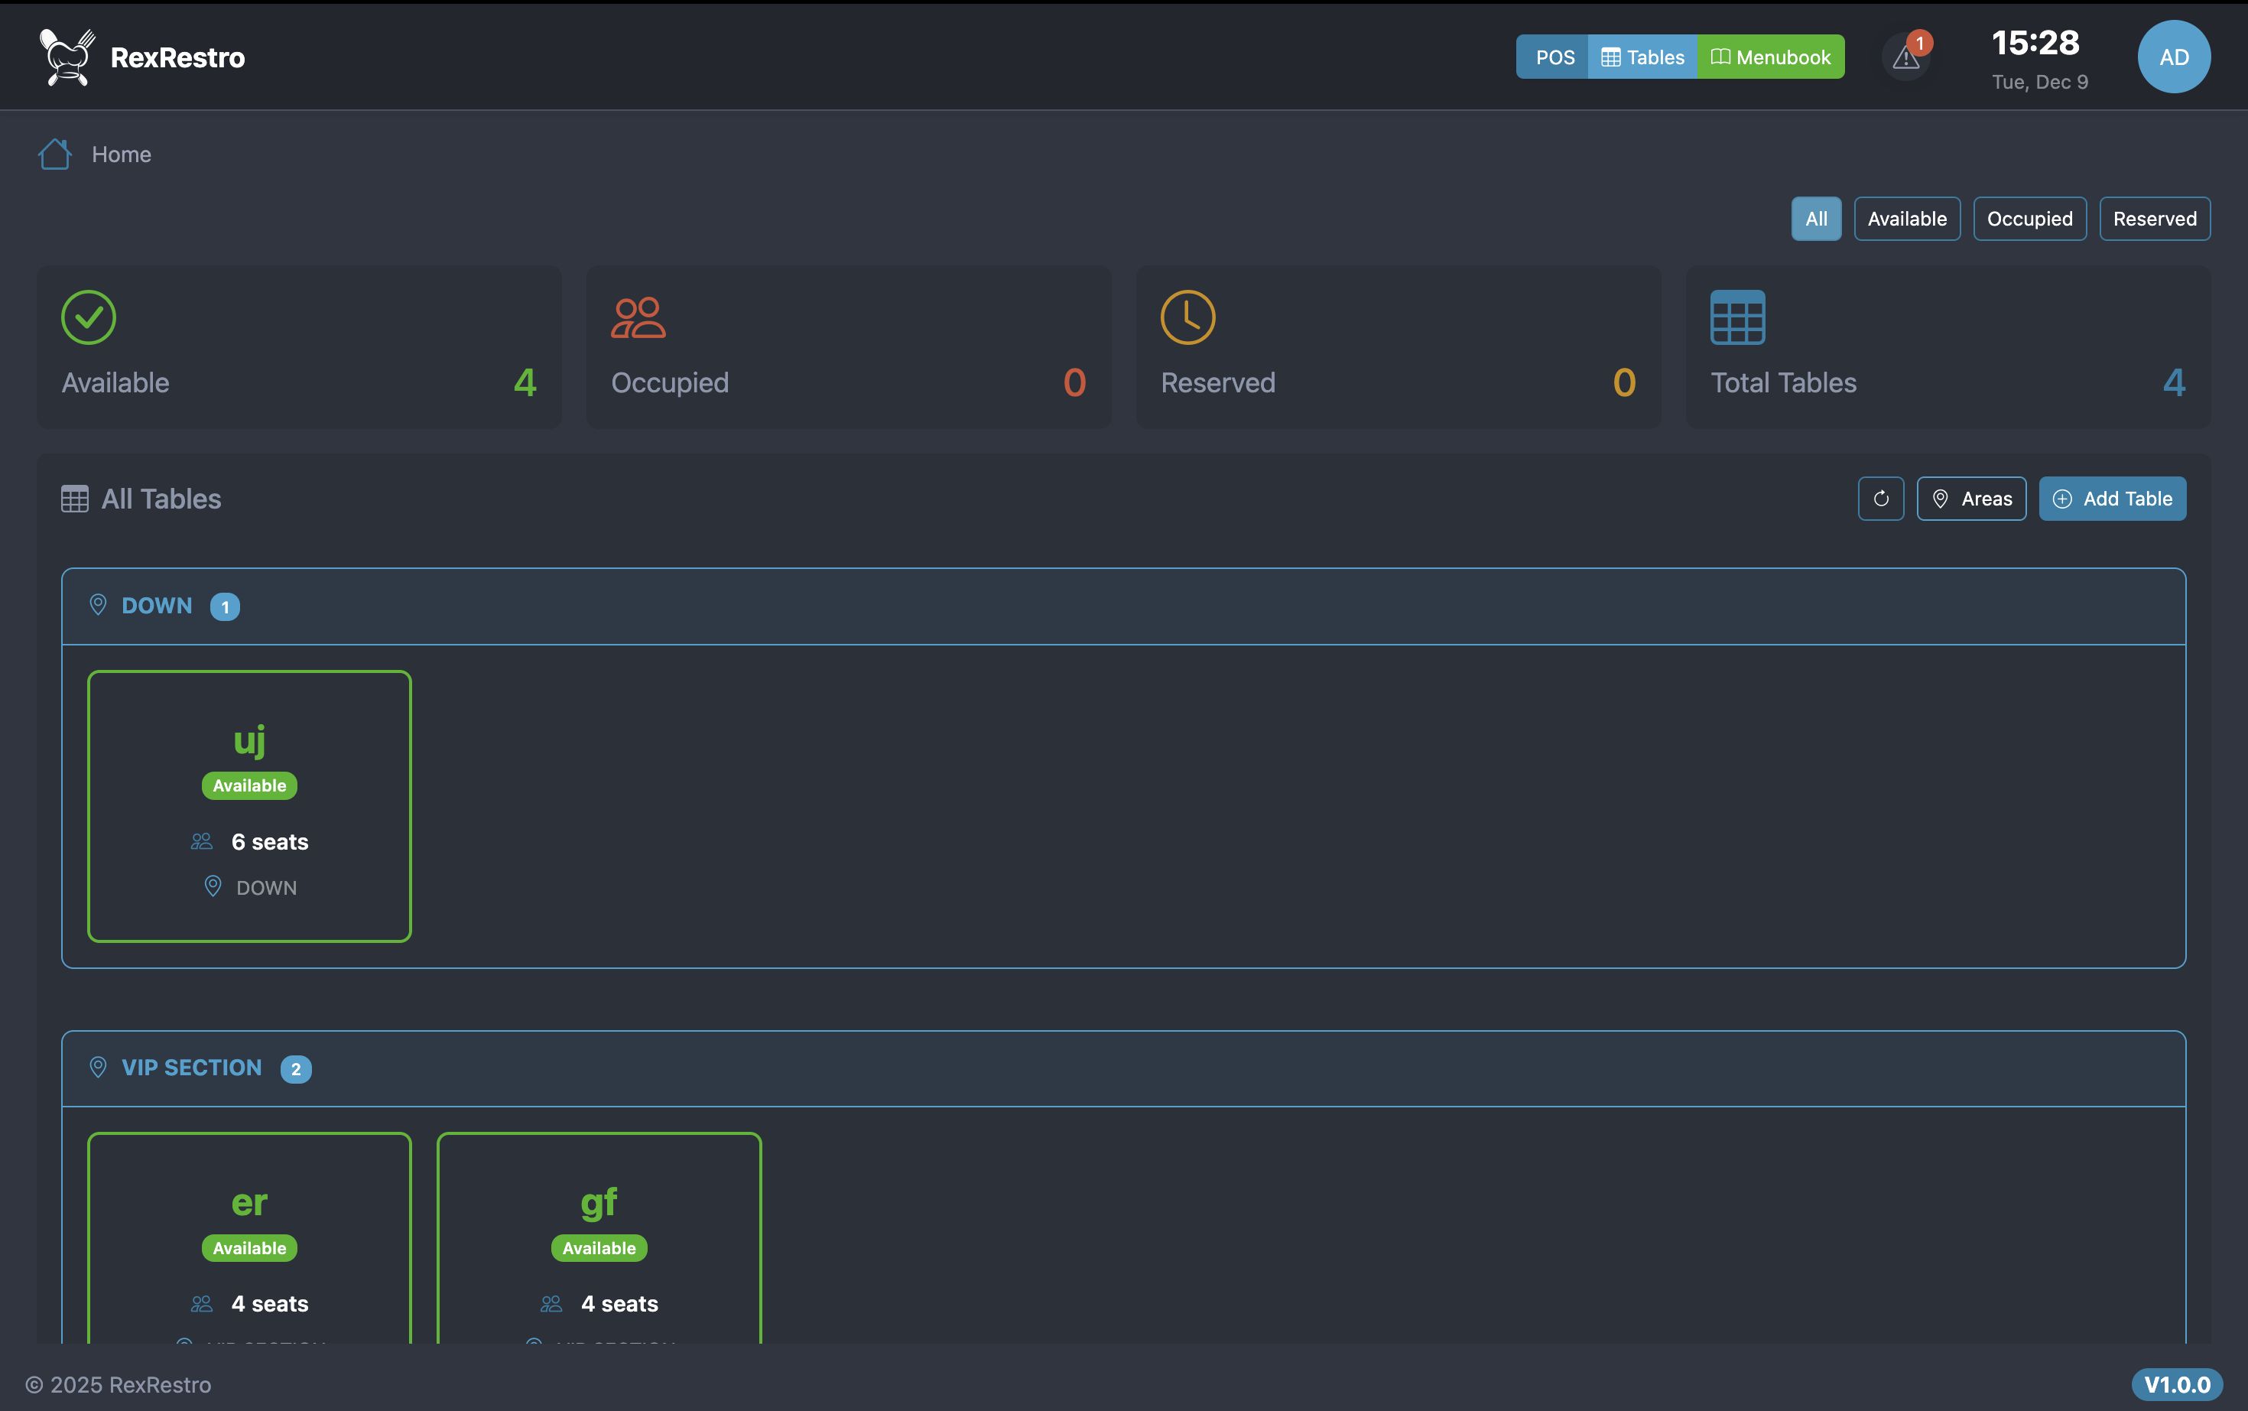The image size is (2248, 1411).
Task: Open the Menubook tab
Action: pos(1770,57)
